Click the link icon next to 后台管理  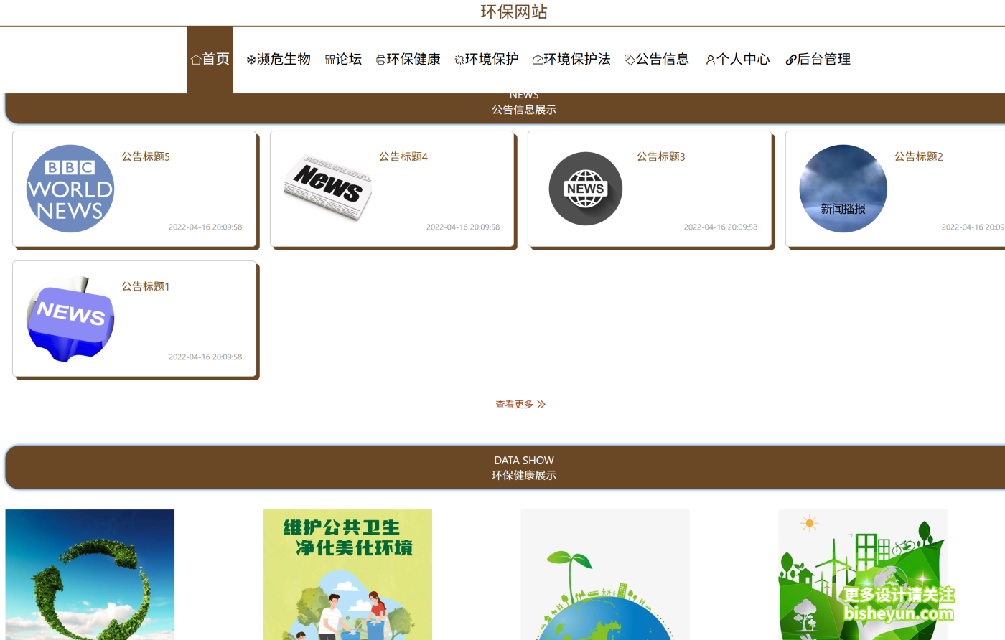tap(791, 59)
